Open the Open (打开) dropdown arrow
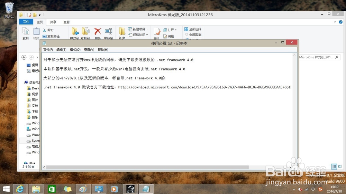Image resolution: width=346 pixels, height=194 pixels. pos(176,30)
